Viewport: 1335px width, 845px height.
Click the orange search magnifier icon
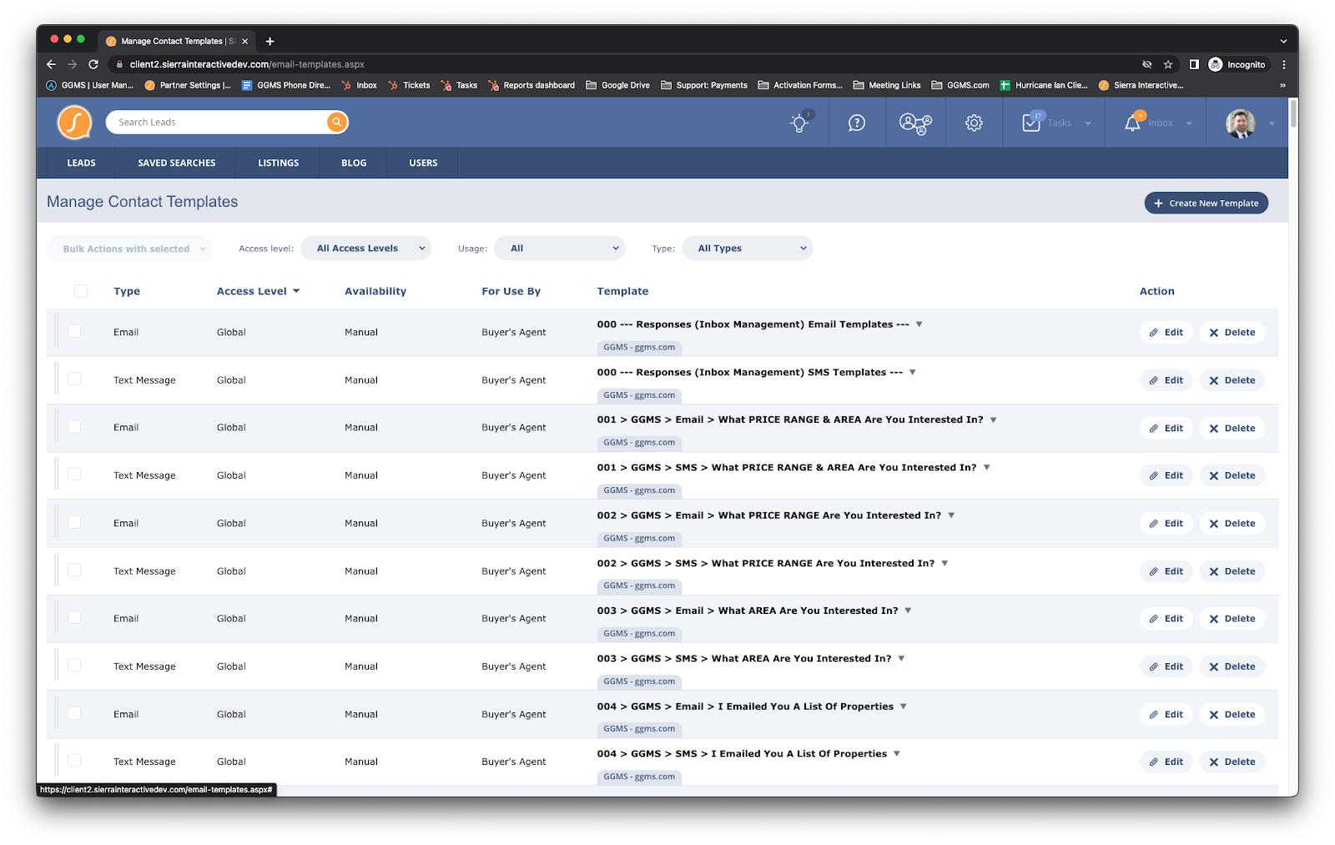coord(336,123)
